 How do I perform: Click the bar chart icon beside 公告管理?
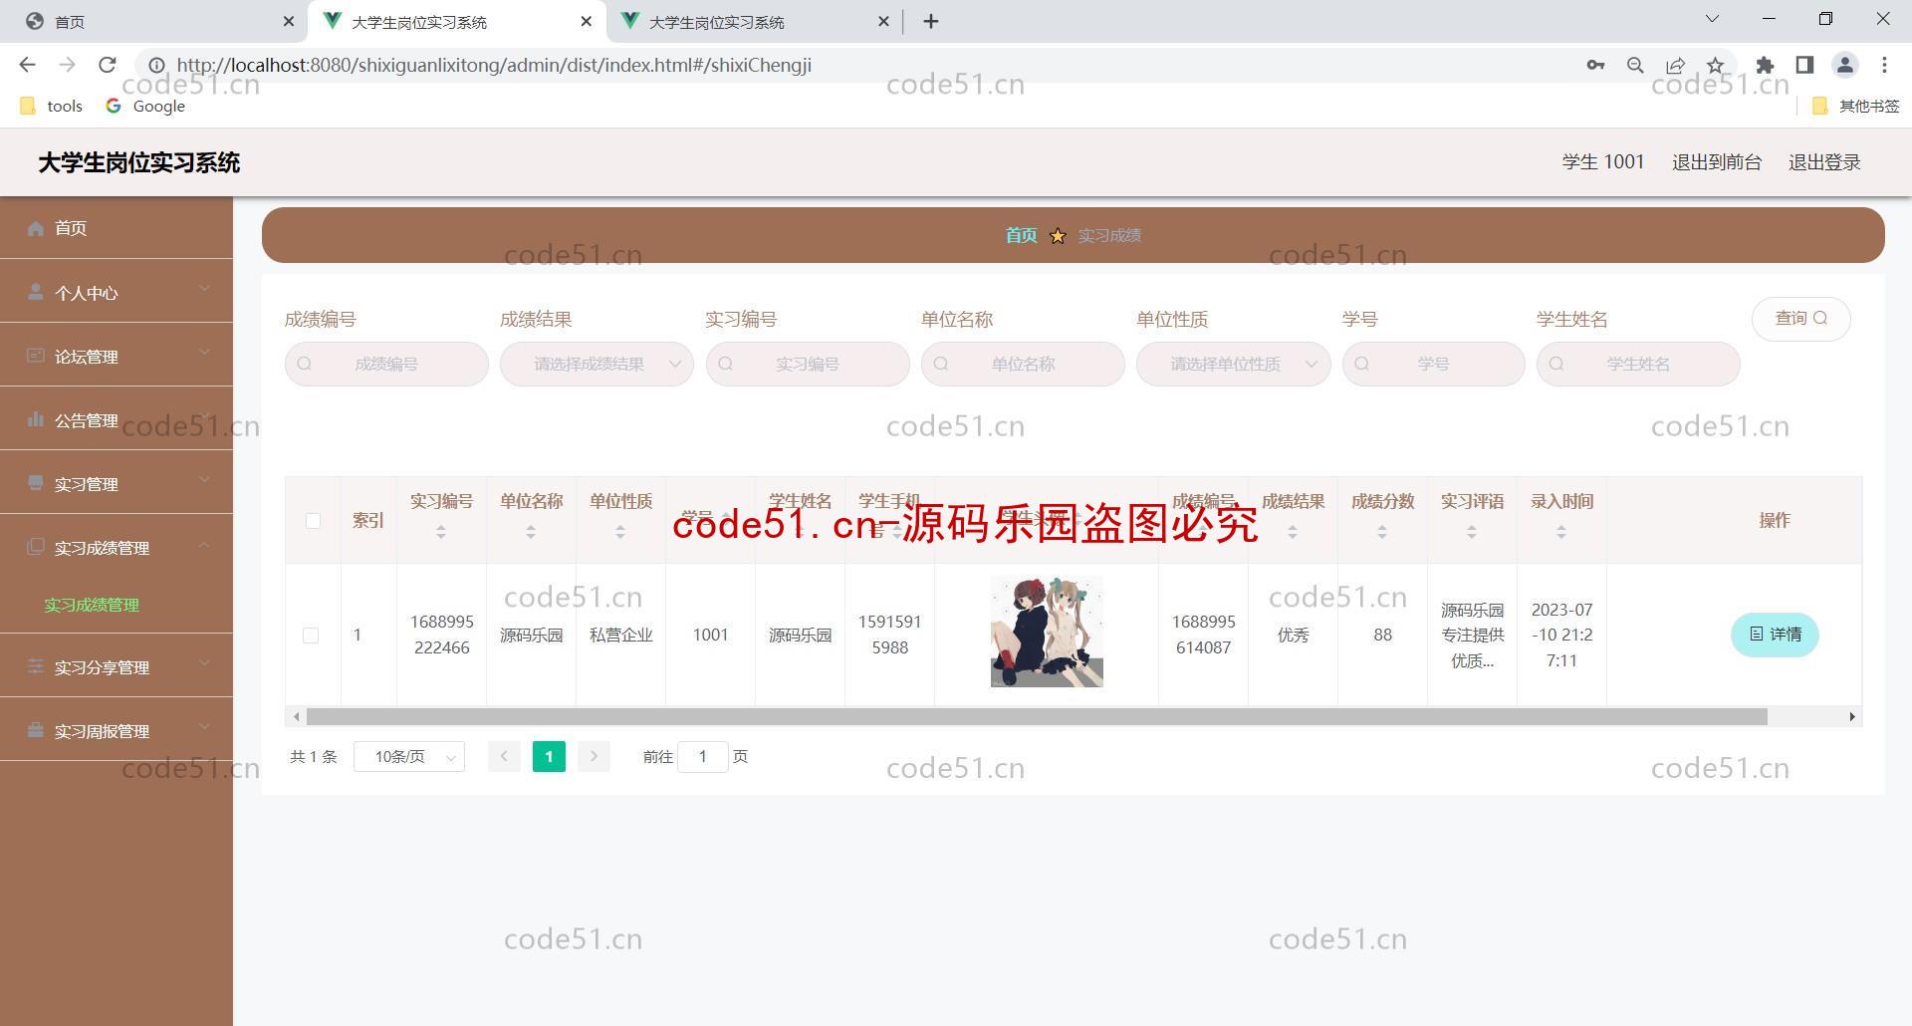pos(36,419)
